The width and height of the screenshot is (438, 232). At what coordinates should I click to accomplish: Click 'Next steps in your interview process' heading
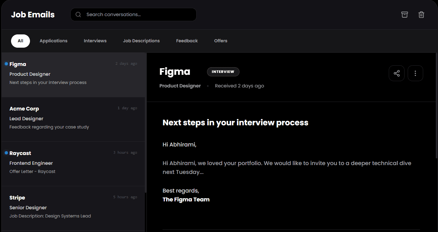point(235,122)
